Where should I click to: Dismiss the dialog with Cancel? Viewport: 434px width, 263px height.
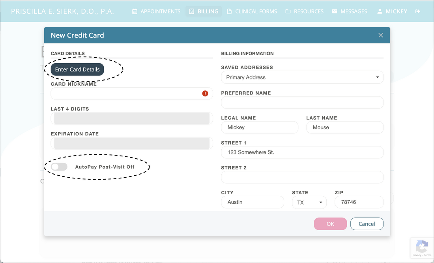click(367, 224)
